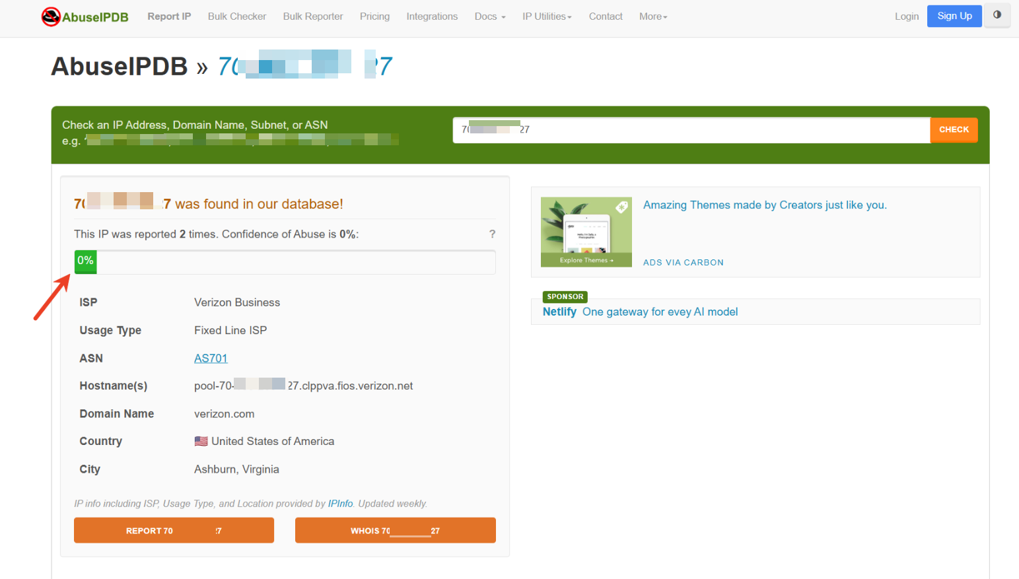The height and width of the screenshot is (579, 1019).
Task: Expand the Docs dropdown menu
Action: tap(490, 17)
